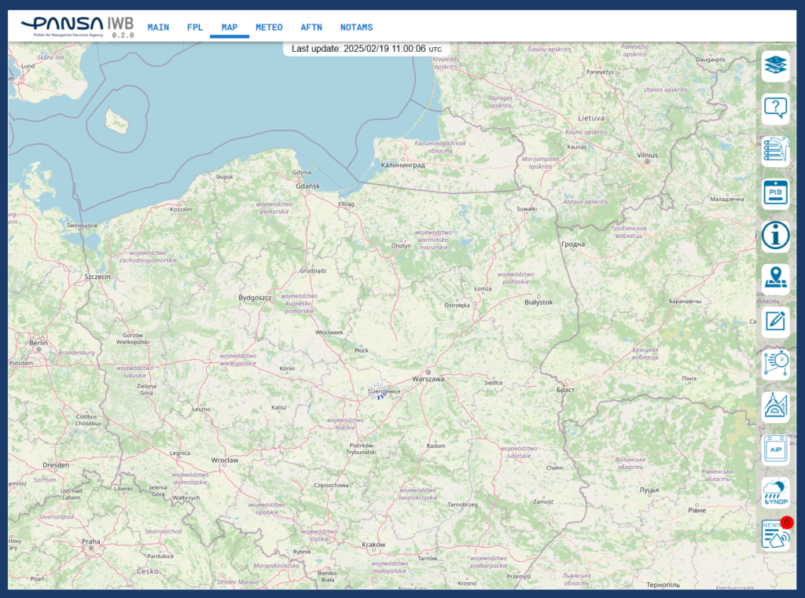Open the PIB briefing tool
The height and width of the screenshot is (598, 805).
pos(775,193)
